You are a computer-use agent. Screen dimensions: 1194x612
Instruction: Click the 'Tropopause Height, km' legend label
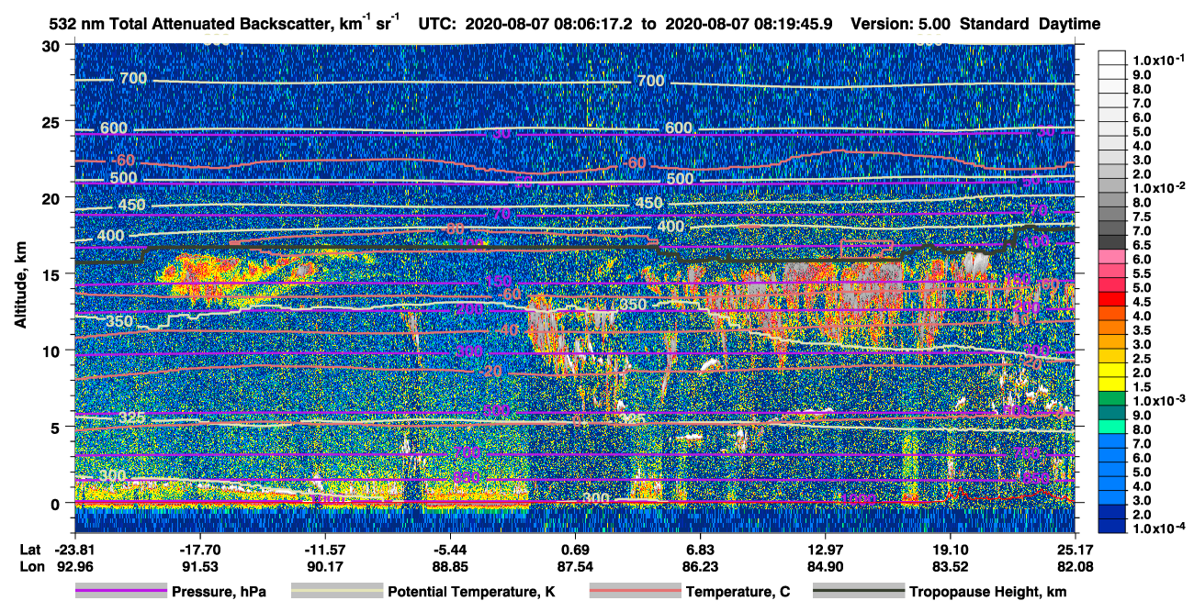988,593
